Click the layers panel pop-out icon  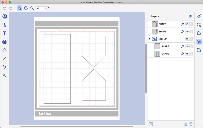tap(190, 16)
